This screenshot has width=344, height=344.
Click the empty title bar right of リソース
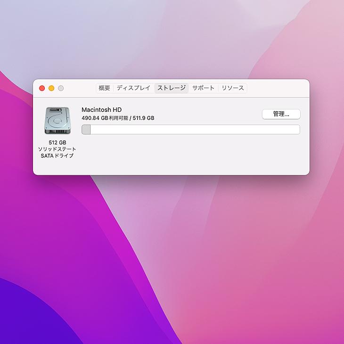pos(277,88)
